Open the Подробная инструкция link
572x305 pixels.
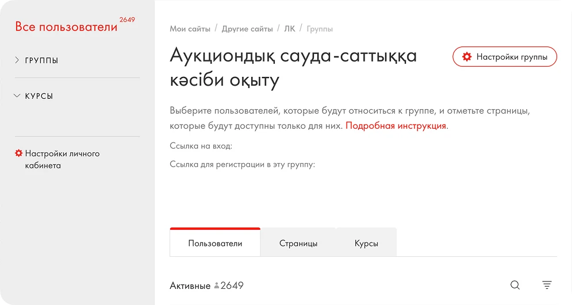tap(396, 126)
